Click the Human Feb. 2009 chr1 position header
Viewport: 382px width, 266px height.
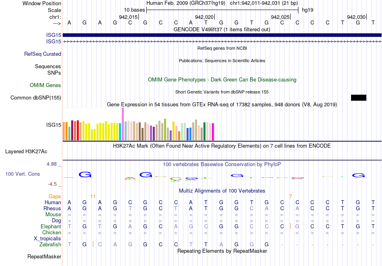coord(222,3)
